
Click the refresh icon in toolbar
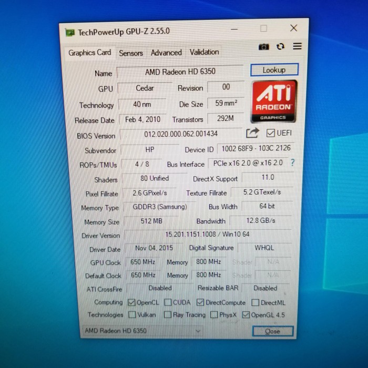click(x=280, y=46)
